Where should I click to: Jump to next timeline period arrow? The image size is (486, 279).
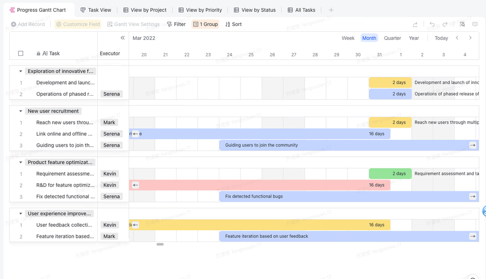(470, 38)
